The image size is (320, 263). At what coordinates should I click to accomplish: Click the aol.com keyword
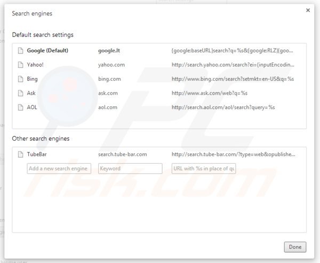coord(108,107)
